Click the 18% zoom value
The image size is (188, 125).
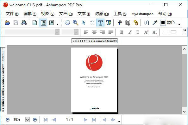point(17,119)
